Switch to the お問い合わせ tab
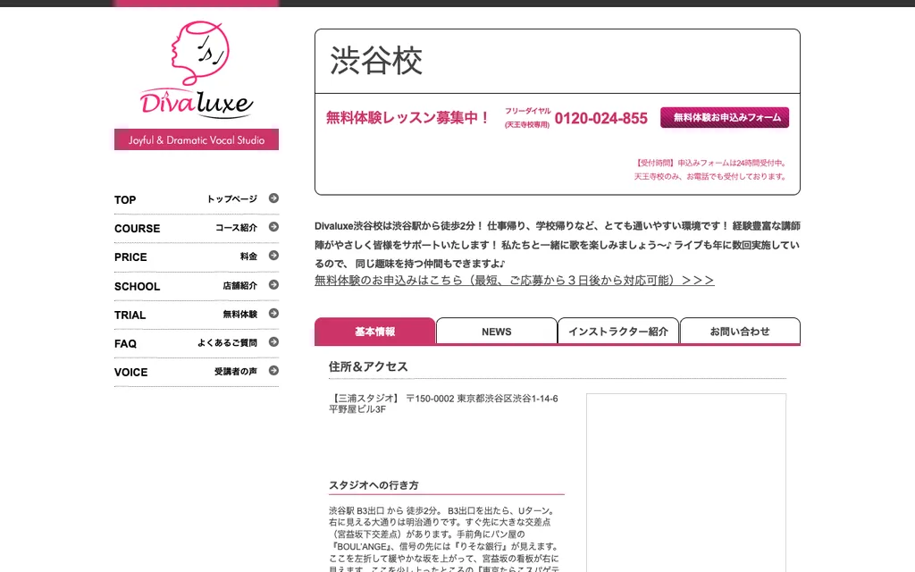915x572 pixels. pyautogui.click(x=740, y=331)
